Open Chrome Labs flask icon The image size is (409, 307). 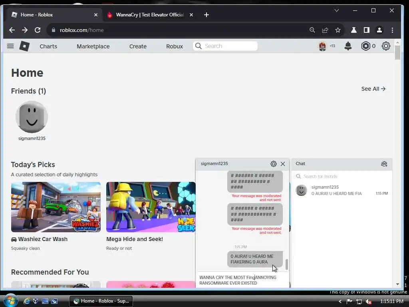(354, 30)
